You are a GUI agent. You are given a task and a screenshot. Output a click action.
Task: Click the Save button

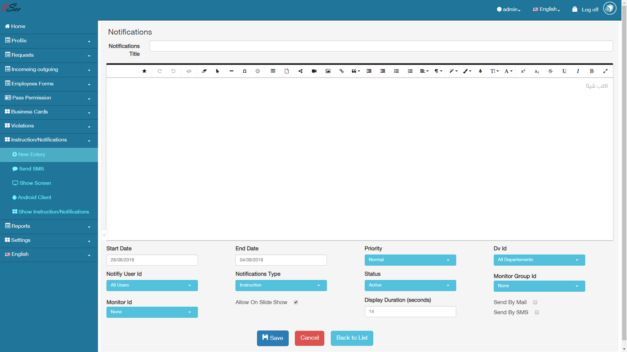point(273,338)
